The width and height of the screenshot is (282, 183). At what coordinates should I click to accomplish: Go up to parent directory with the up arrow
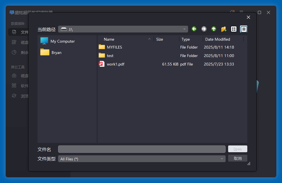tap(214, 29)
